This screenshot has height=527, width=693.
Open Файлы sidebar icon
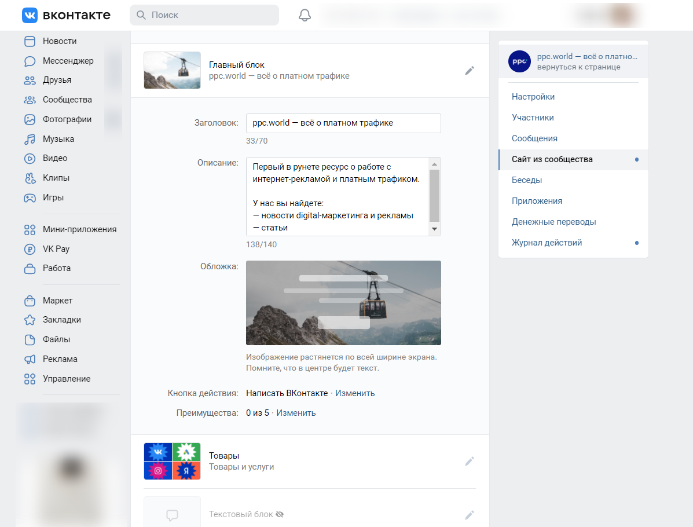point(30,339)
